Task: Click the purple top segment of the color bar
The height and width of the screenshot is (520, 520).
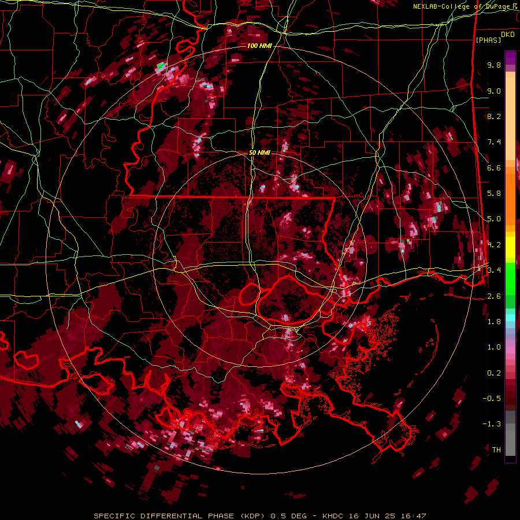Action: pyautogui.click(x=510, y=58)
